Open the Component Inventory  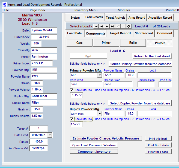pyautogui.click(x=94, y=152)
